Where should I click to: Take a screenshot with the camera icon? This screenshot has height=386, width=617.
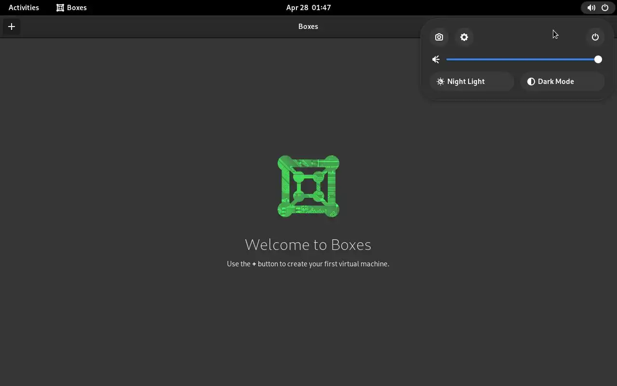[439, 37]
